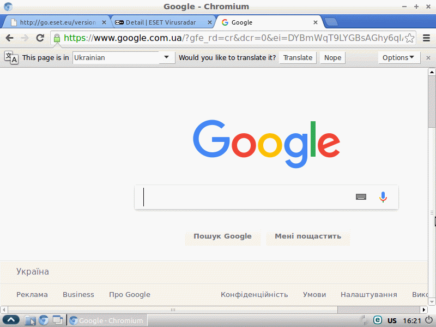Click the translate icon in the infobar
Image resolution: width=436 pixels, height=327 pixels.
point(11,58)
